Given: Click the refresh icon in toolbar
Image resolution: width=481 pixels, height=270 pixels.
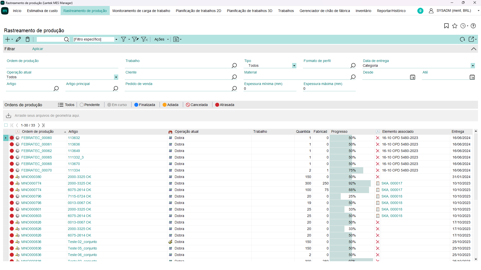Looking at the screenshot, I should pos(462,39).
